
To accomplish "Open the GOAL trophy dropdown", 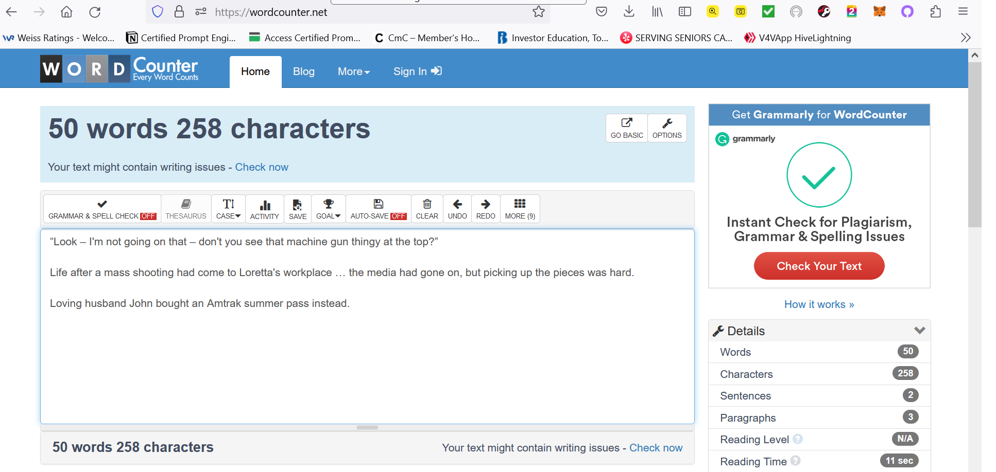I will tap(329, 209).
